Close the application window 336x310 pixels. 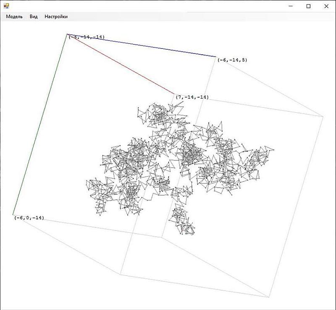(x=327, y=6)
